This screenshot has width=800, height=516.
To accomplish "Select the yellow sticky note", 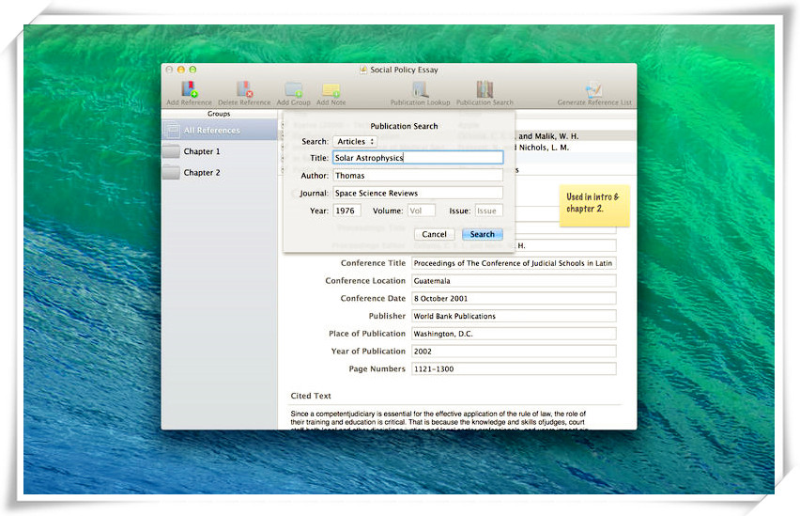I will click(x=595, y=204).
